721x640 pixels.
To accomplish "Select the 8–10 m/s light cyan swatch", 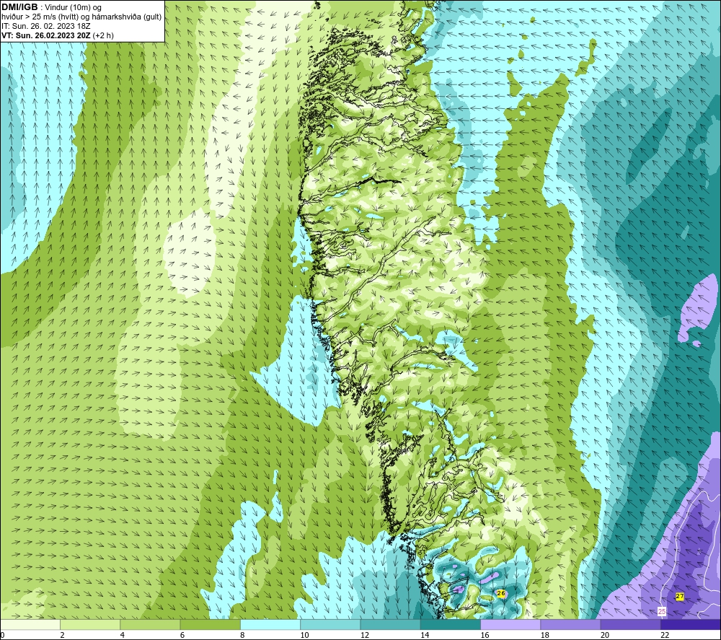I will (270, 624).
